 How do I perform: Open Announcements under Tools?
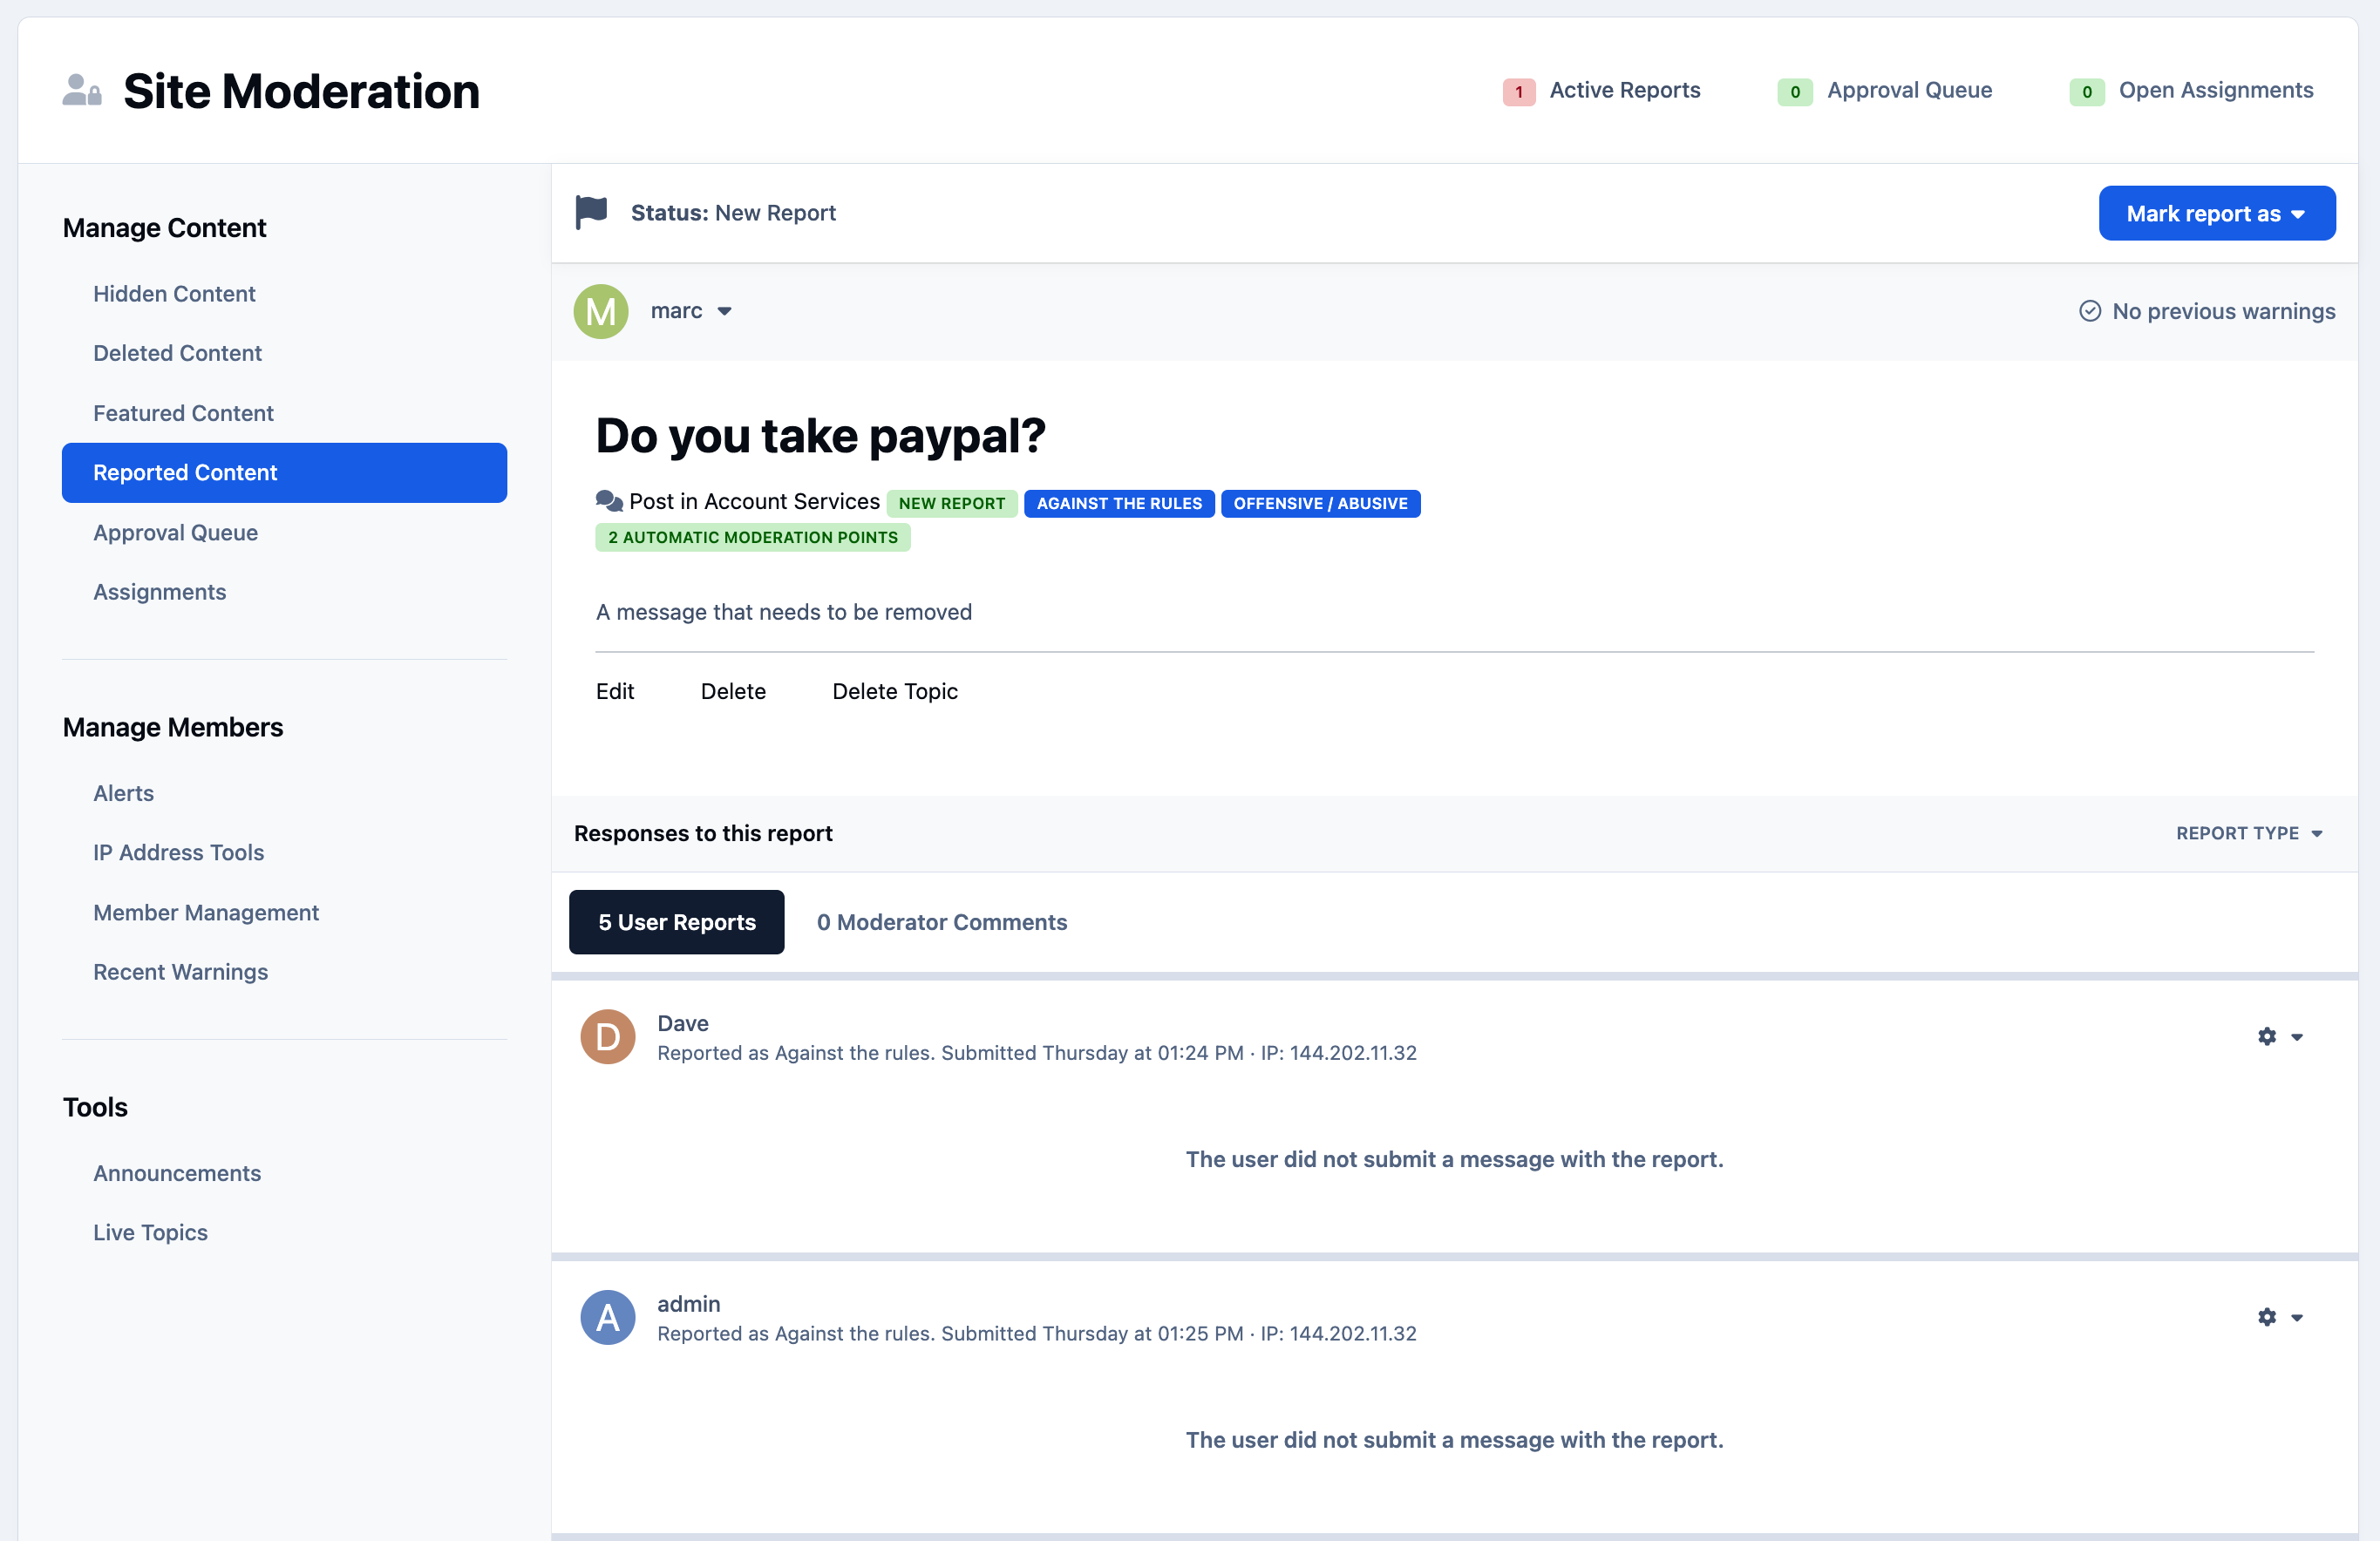(177, 1173)
